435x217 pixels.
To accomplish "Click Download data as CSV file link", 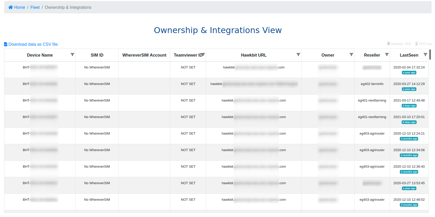I will click(34, 44).
